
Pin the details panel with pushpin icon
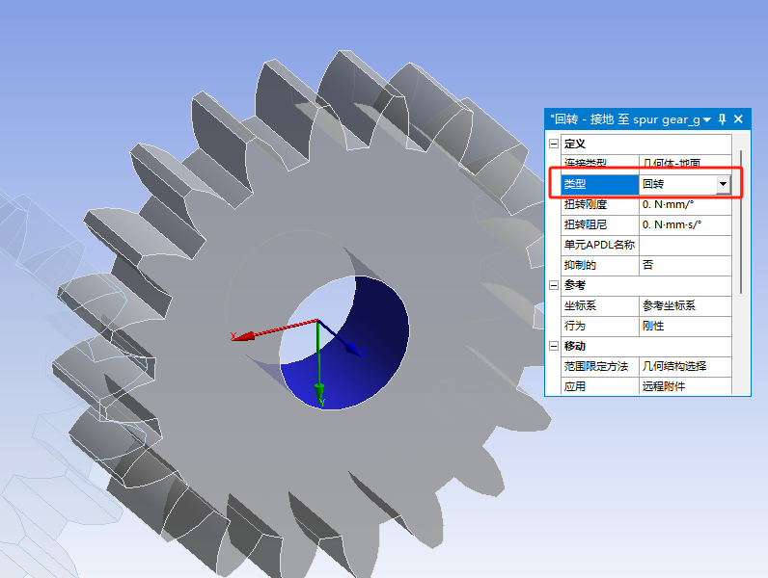[x=722, y=119]
